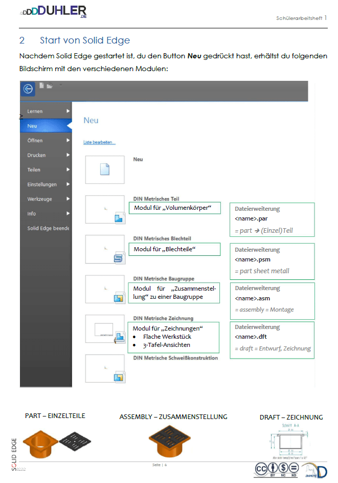Click the part file icon on Teil template
338x483 pixels.
[x=119, y=218]
